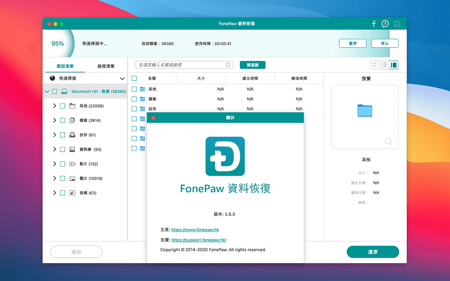This screenshot has height=281, width=450.
Task: Click the 還原 recover button
Action: tap(373, 252)
